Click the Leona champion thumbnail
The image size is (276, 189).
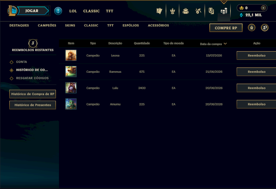pos(71,55)
